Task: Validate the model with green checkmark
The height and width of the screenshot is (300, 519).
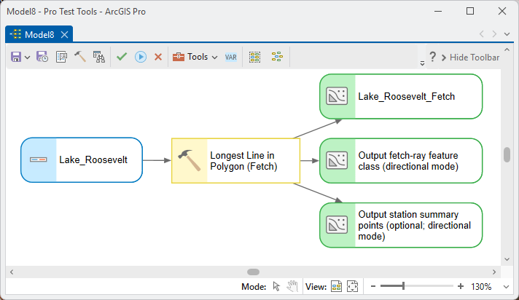Action: (122, 57)
